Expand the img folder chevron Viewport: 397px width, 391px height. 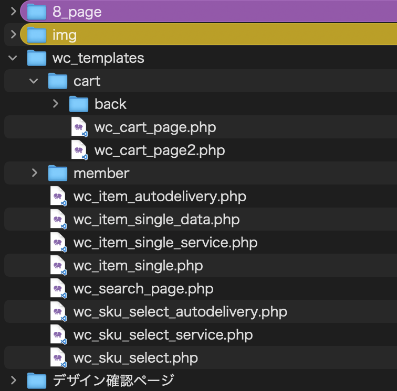[14, 35]
